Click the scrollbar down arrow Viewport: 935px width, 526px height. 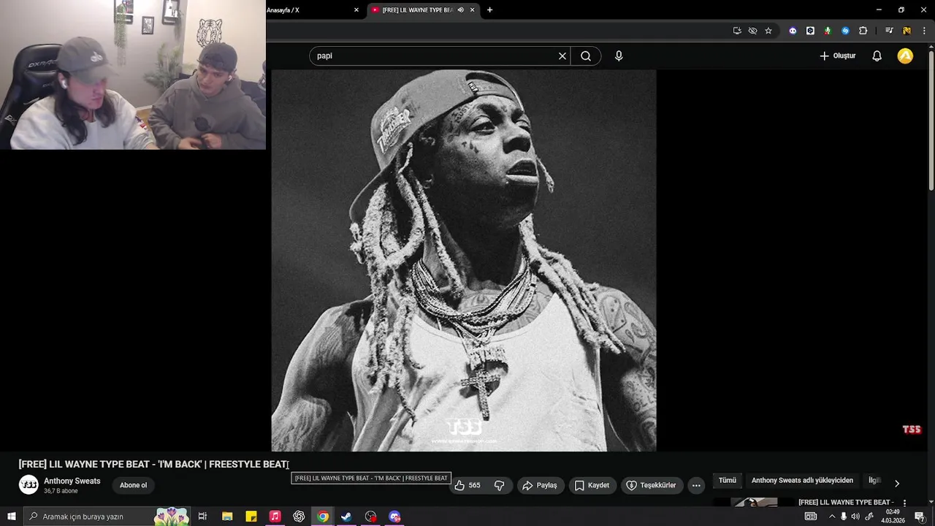tap(931, 502)
